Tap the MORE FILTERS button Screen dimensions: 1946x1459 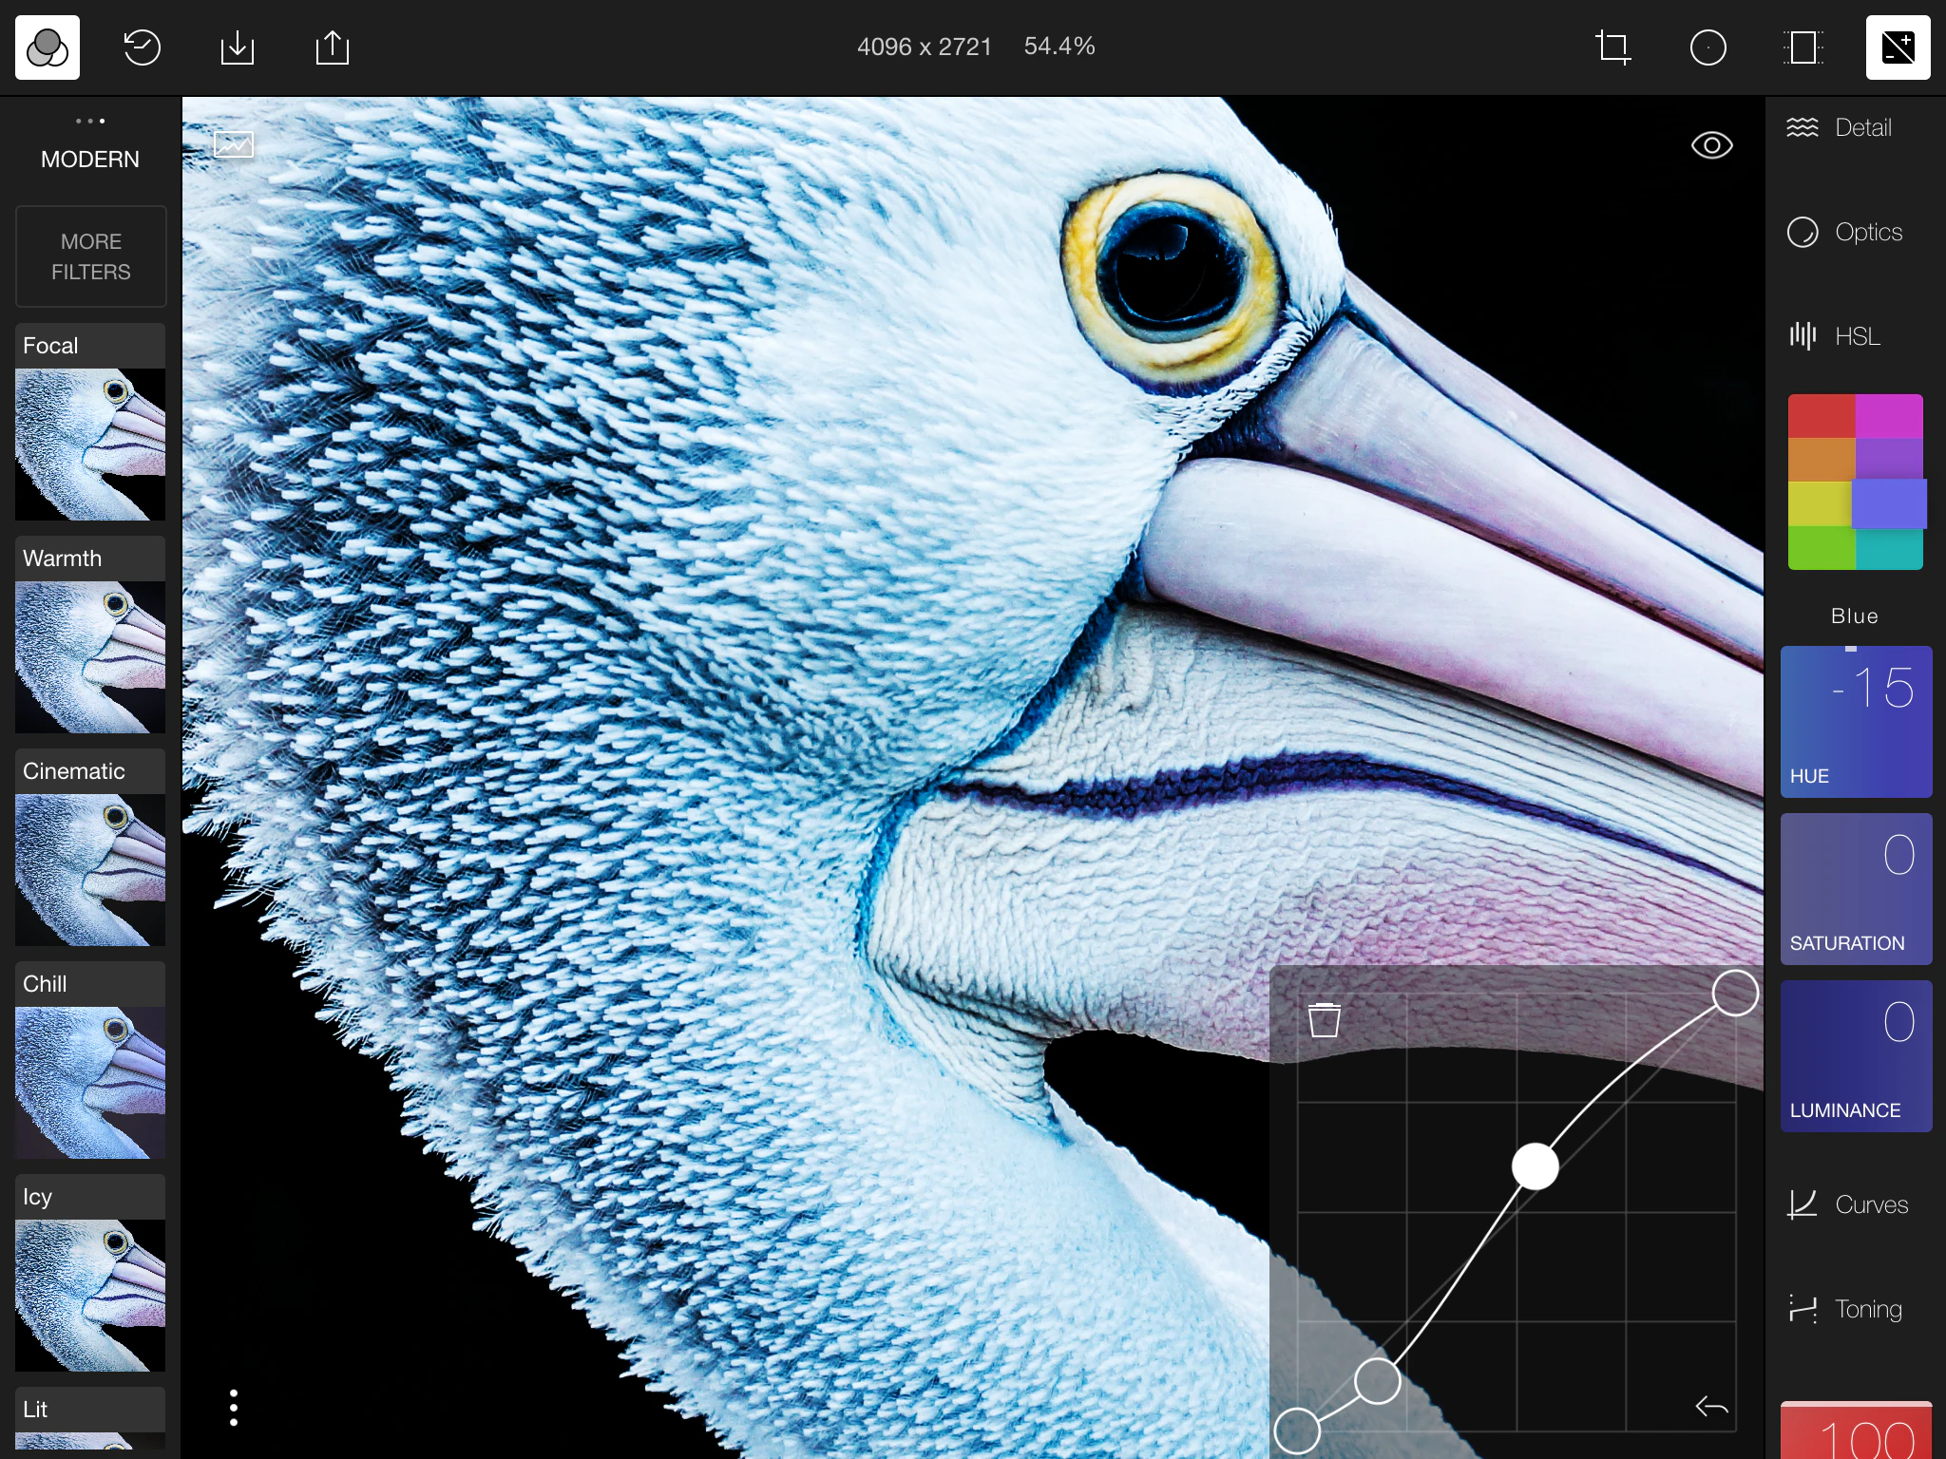pos(90,256)
